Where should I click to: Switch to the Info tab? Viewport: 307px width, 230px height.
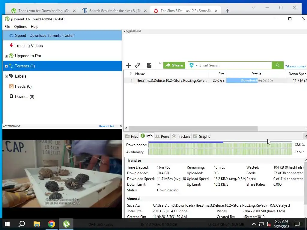[147, 136]
